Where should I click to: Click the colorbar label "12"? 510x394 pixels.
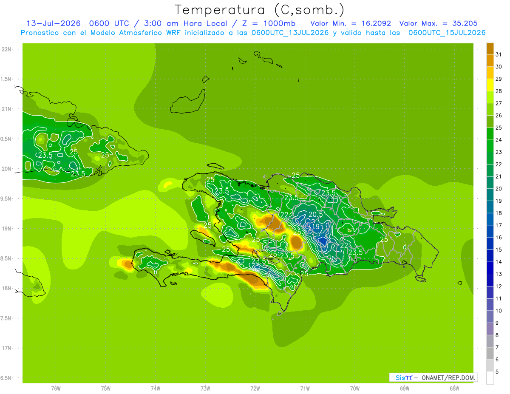[x=499, y=286]
